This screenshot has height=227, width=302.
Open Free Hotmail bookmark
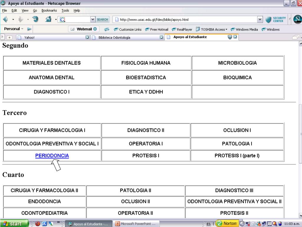pos(157,29)
